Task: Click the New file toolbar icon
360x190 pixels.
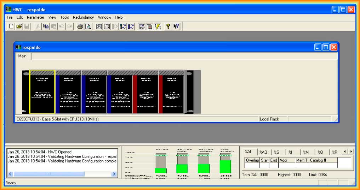Action: click(11, 26)
